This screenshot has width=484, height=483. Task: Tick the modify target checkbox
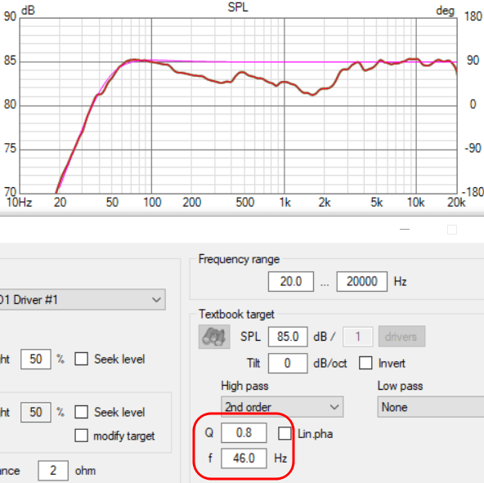[81, 436]
